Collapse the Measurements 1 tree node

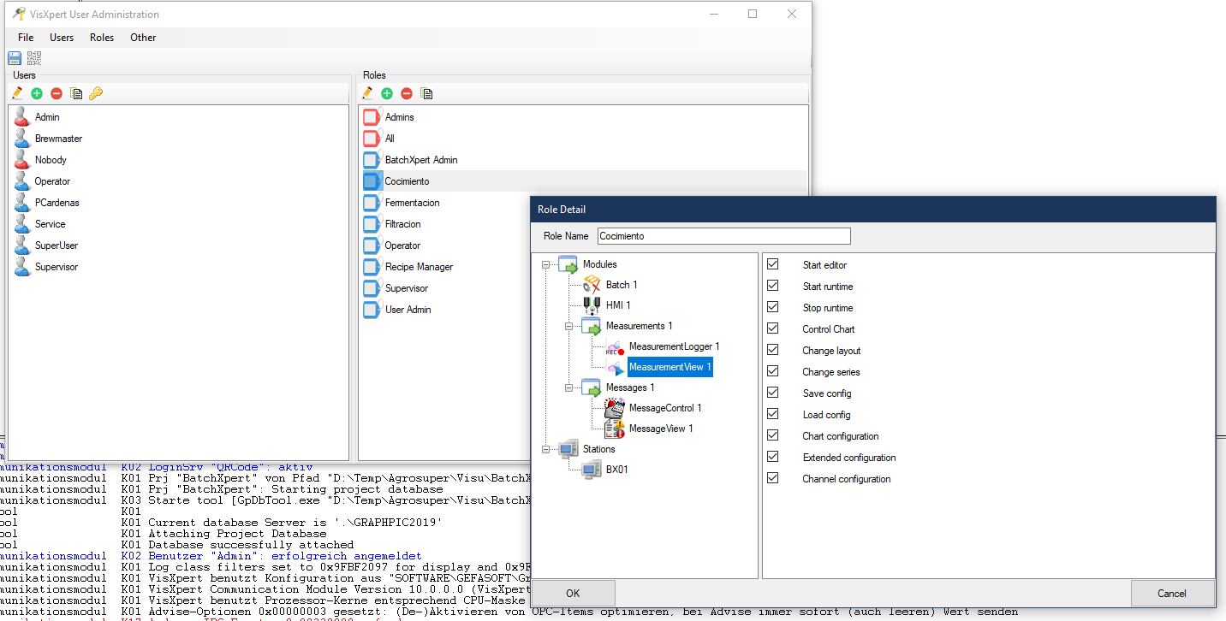568,326
